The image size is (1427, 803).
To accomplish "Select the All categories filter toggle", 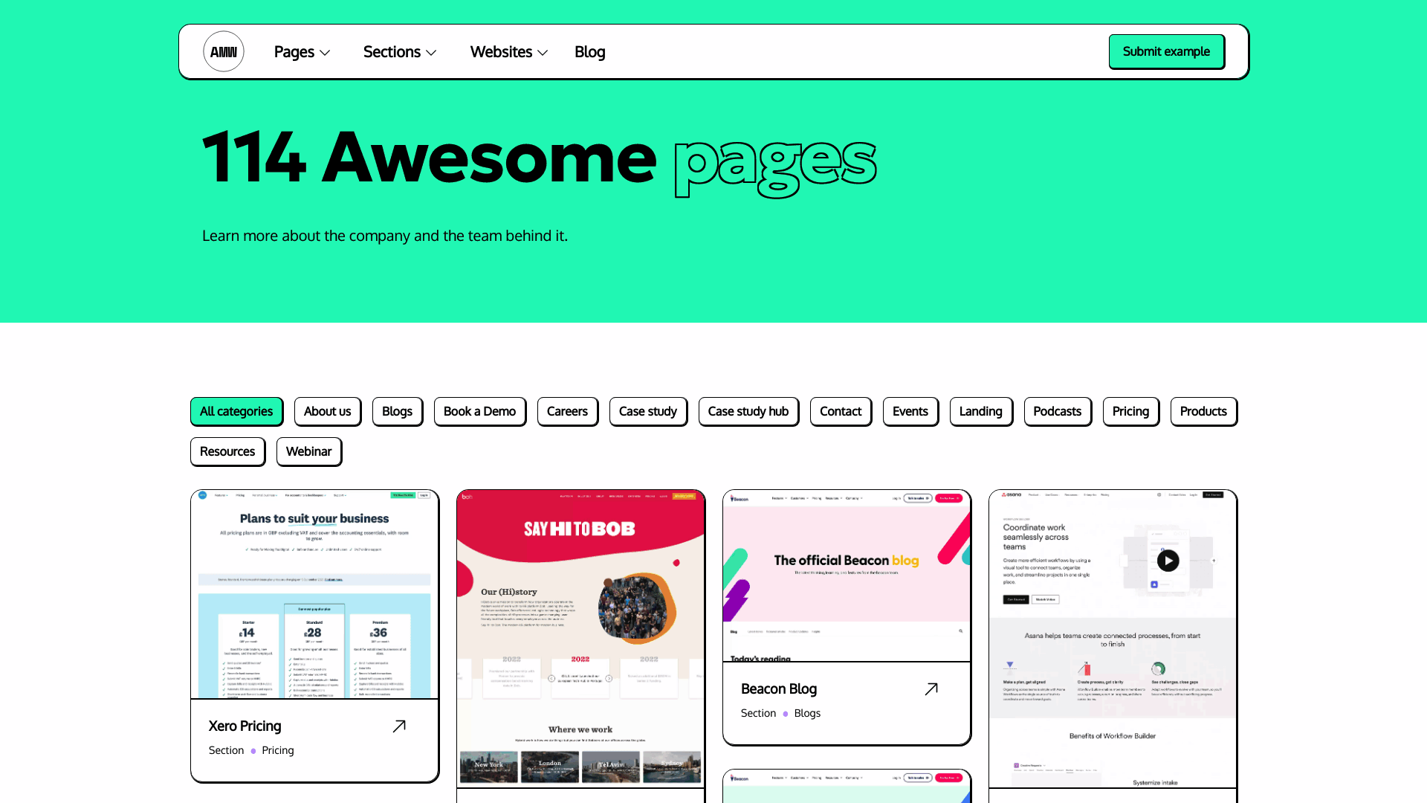I will click(235, 411).
